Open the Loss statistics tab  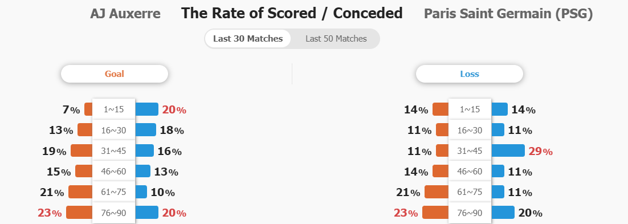coord(470,74)
